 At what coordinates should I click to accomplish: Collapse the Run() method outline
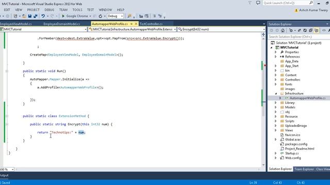coord(7,71)
